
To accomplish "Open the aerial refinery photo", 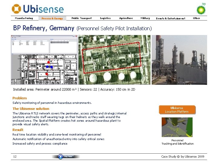I will click(114, 60).
